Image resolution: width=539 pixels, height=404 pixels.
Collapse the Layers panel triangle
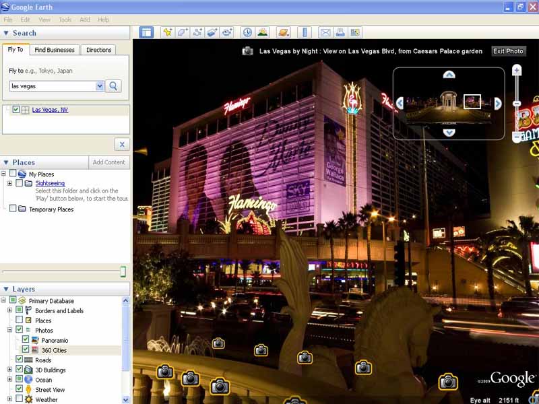pos(6,290)
